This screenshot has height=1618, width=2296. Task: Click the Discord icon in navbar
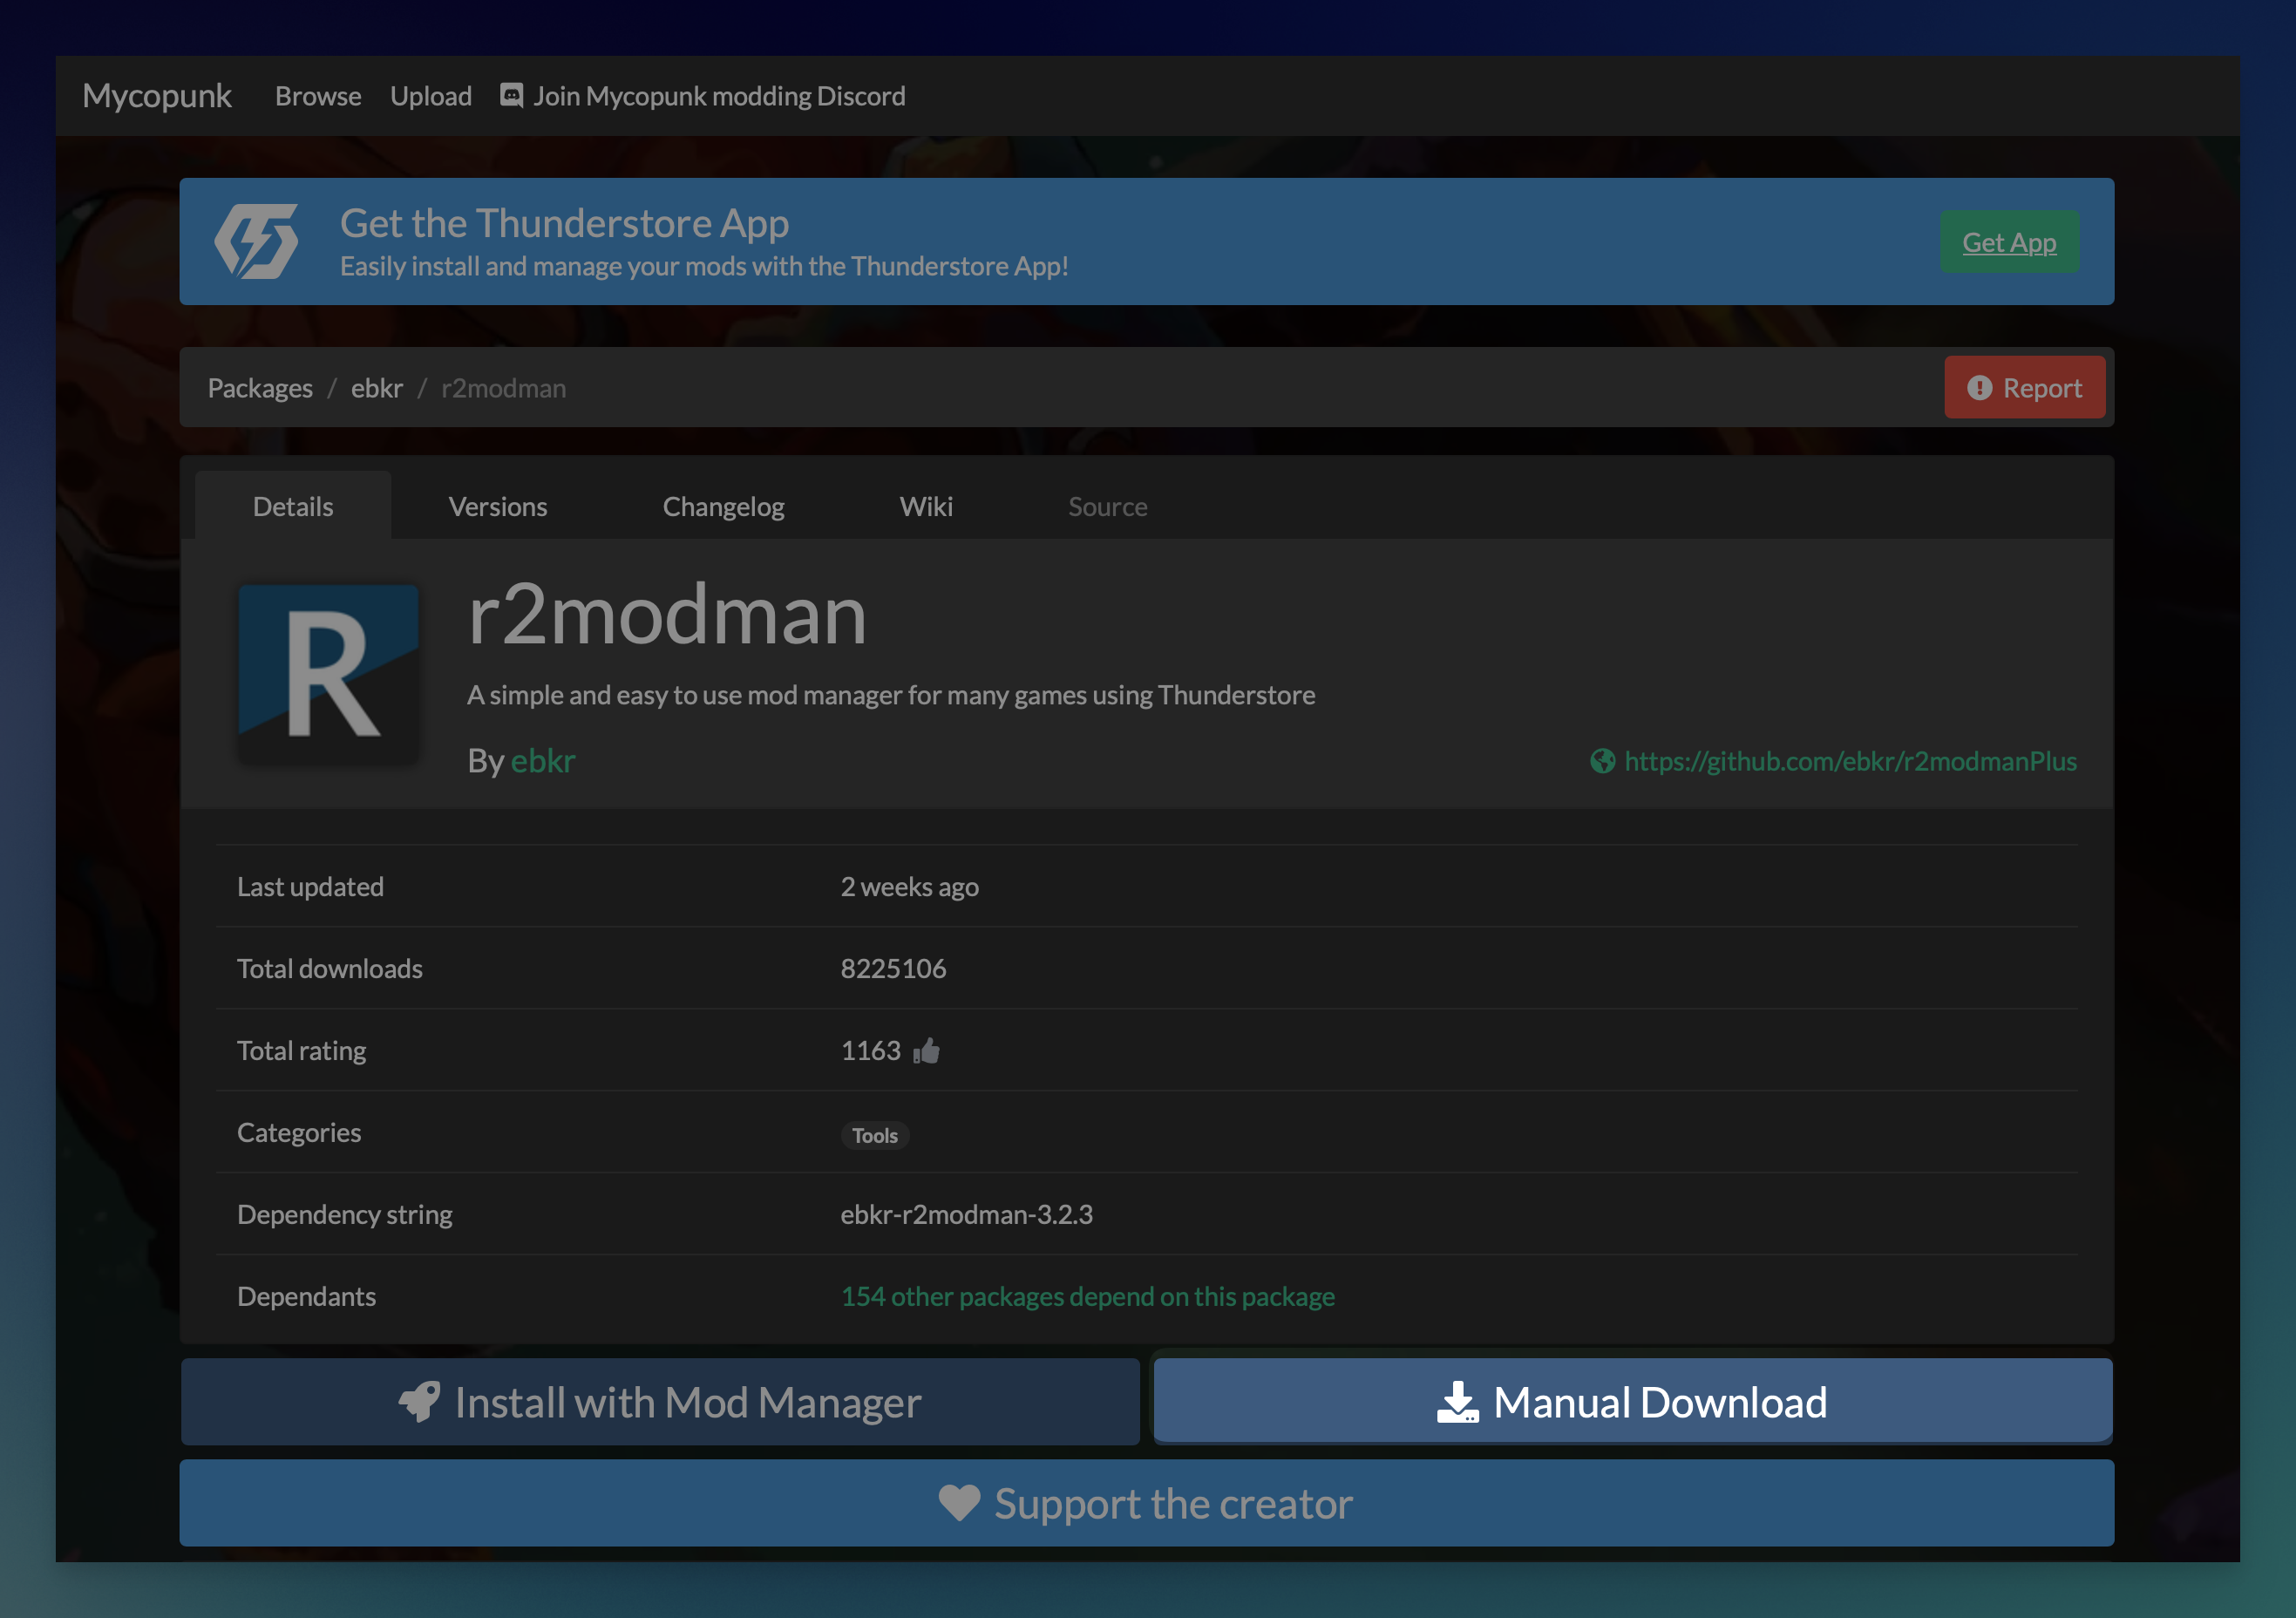[511, 95]
